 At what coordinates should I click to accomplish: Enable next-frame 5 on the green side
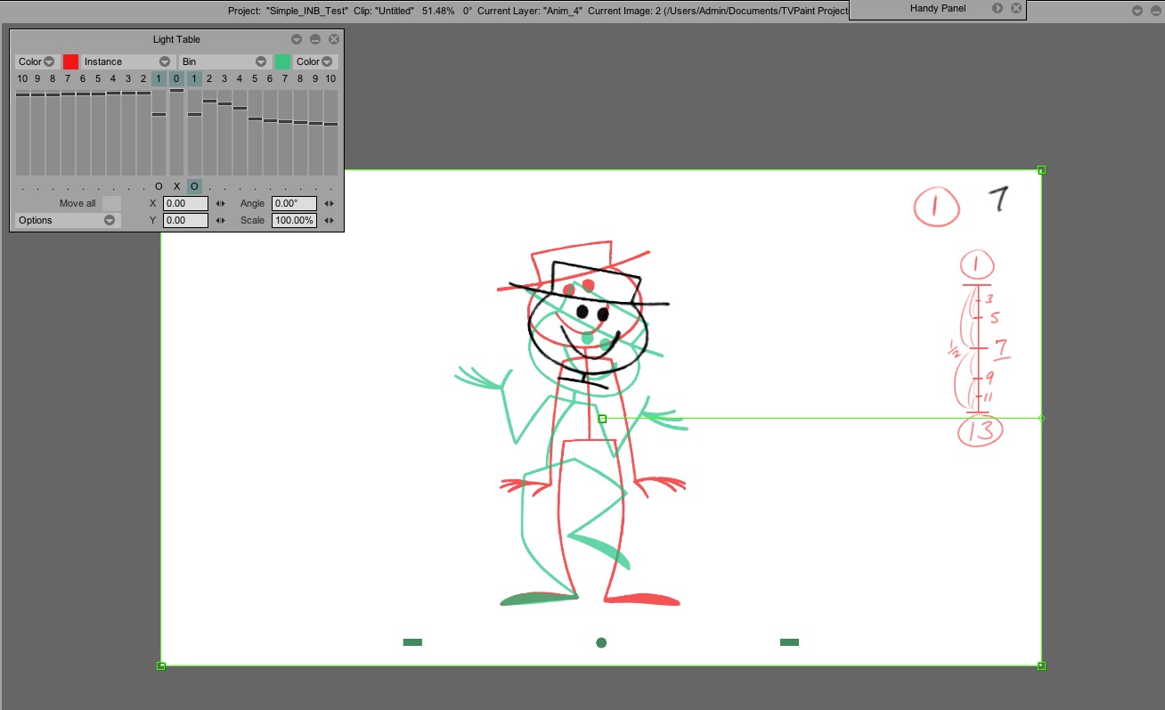pos(255,78)
